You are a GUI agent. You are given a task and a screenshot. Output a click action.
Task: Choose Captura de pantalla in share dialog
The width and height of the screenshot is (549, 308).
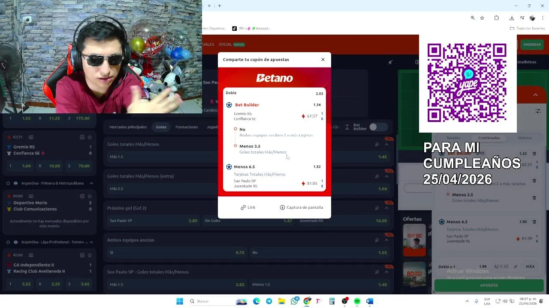[302, 207]
